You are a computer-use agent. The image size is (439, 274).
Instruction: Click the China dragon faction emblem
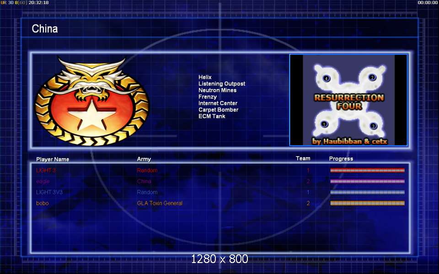(92, 101)
